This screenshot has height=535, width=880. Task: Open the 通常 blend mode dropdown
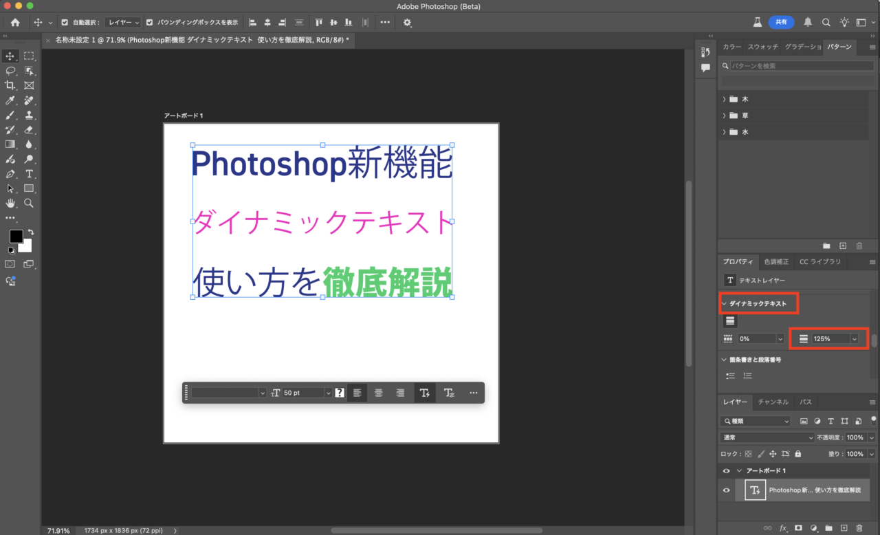point(767,437)
